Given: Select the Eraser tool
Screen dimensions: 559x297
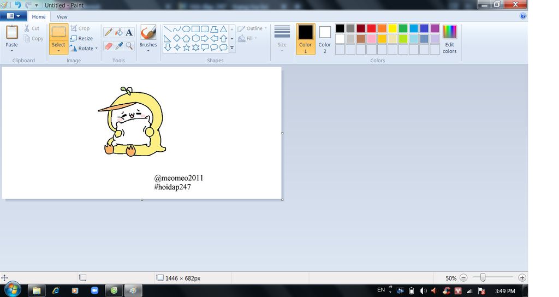Looking at the screenshot, I should click(x=109, y=46).
